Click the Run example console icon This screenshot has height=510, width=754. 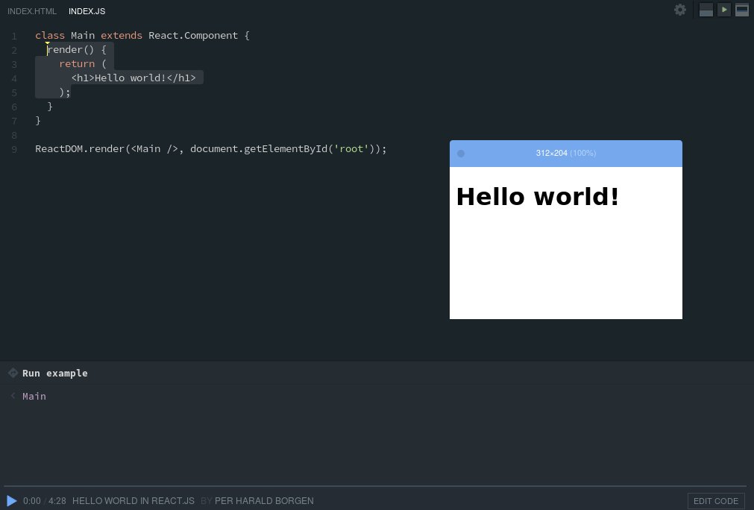[x=13, y=373]
